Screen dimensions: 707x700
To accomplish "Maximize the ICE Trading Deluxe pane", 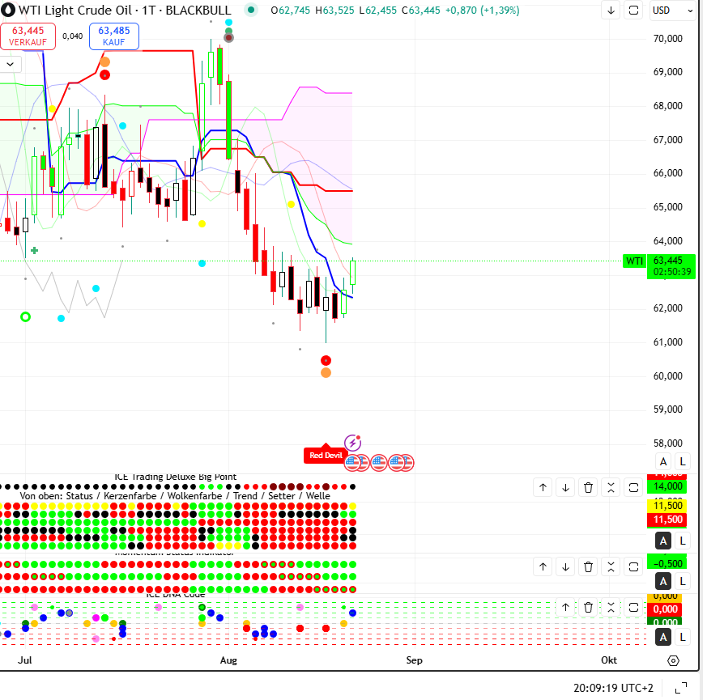I will point(634,487).
